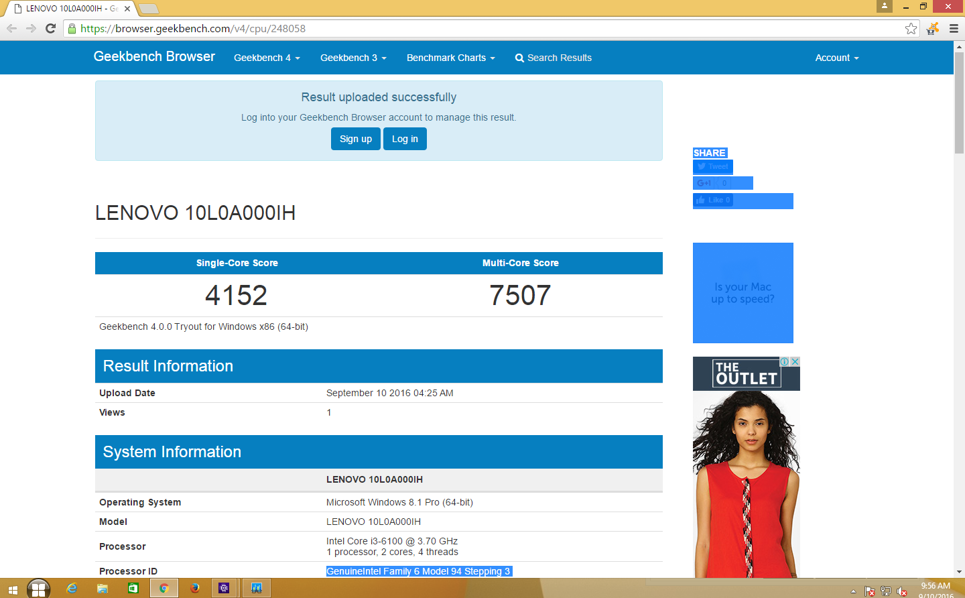Image resolution: width=965 pixels, height=598 pixels.
Task: Open the network icon in system tray
Action: 886,591
